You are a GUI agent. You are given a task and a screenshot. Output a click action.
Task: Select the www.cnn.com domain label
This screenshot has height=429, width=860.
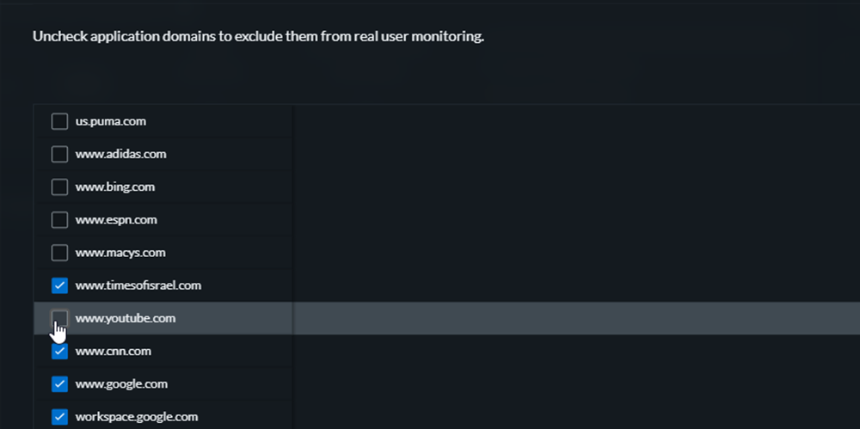click(113, 352)
